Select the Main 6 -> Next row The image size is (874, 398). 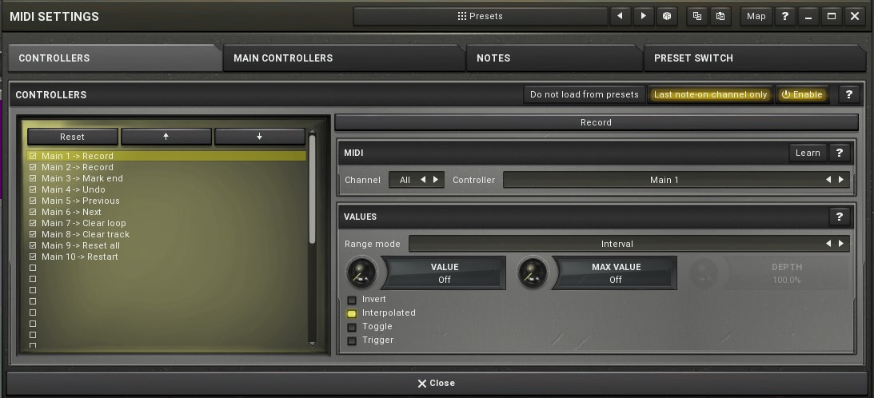pyautogui.click(x=166, y=212)
